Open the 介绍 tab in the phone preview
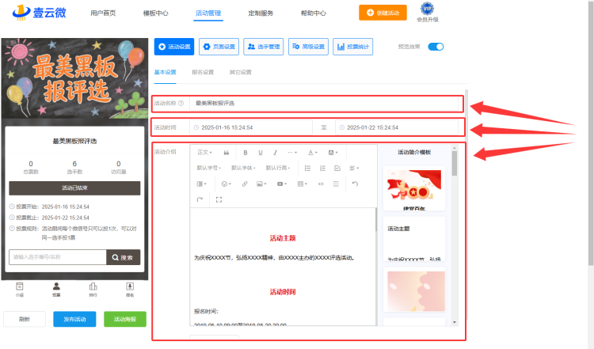Screen dimensions: 594x349 click(20, 289)
